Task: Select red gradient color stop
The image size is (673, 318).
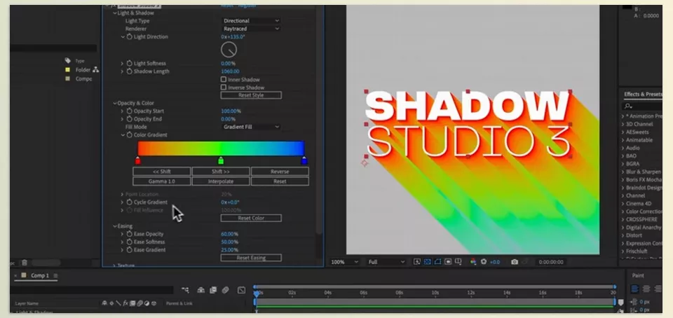Action: (x=138, y=160)
